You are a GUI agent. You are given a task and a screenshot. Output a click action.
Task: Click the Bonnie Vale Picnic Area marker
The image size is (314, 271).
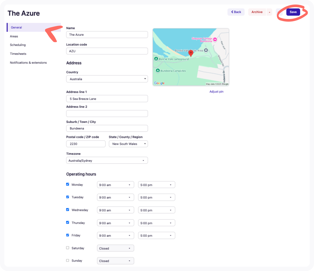click(x=206, y=50)
